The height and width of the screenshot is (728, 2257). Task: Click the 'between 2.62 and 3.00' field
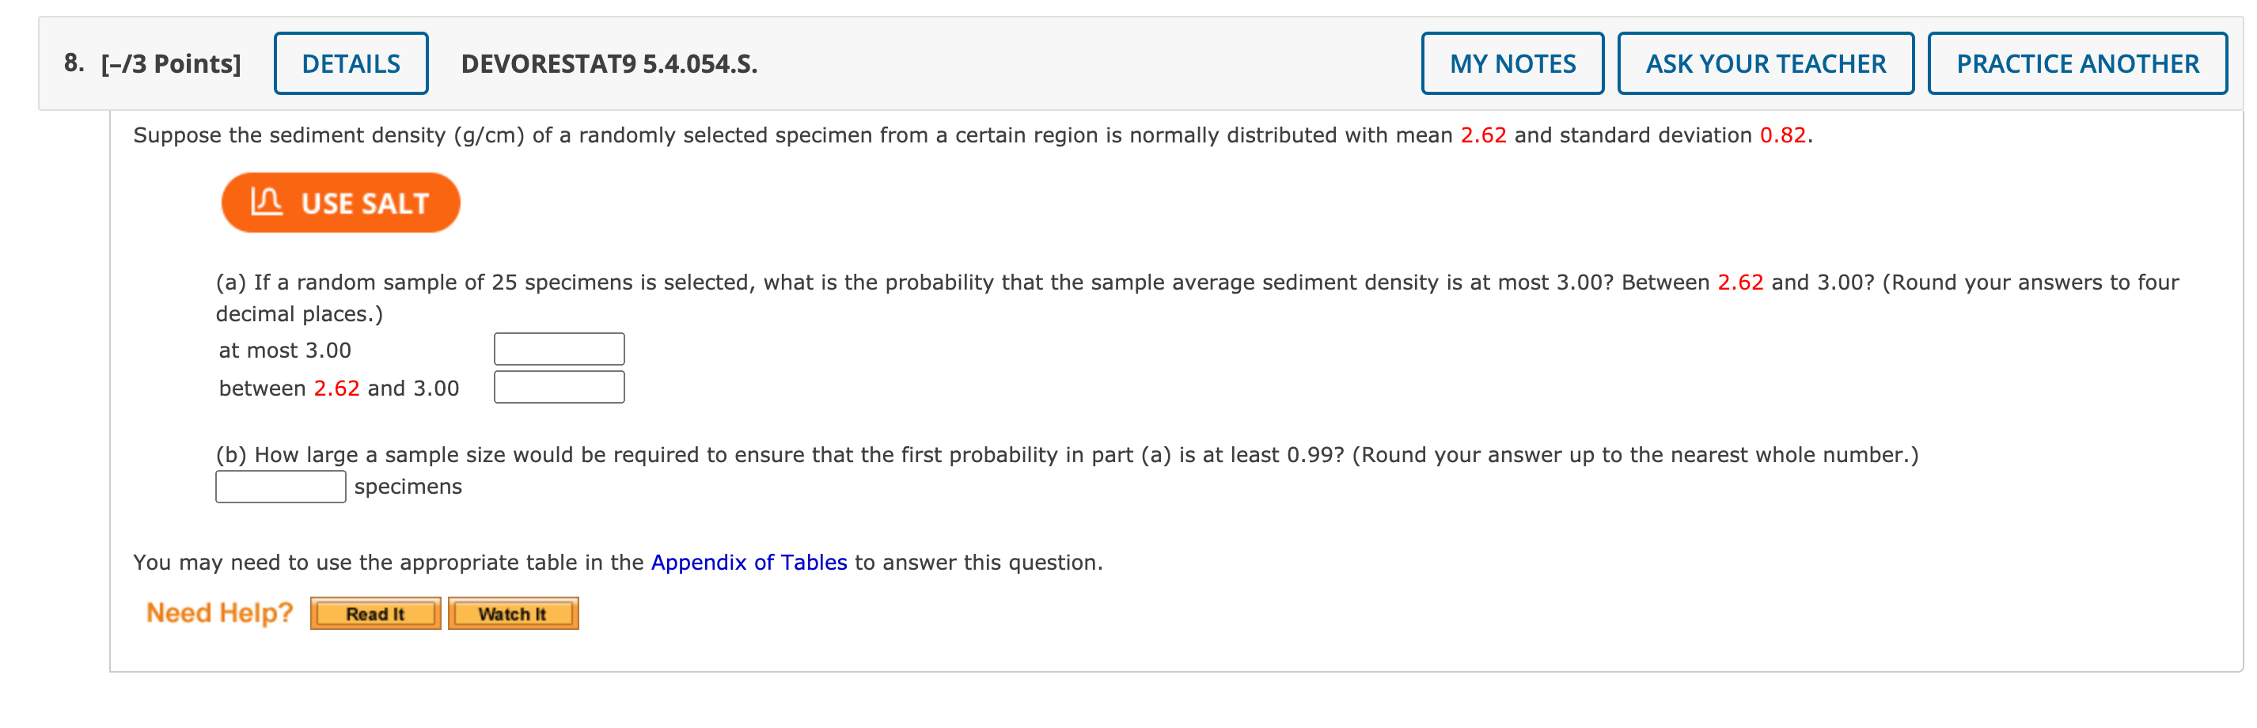click(x=559, y=387)
